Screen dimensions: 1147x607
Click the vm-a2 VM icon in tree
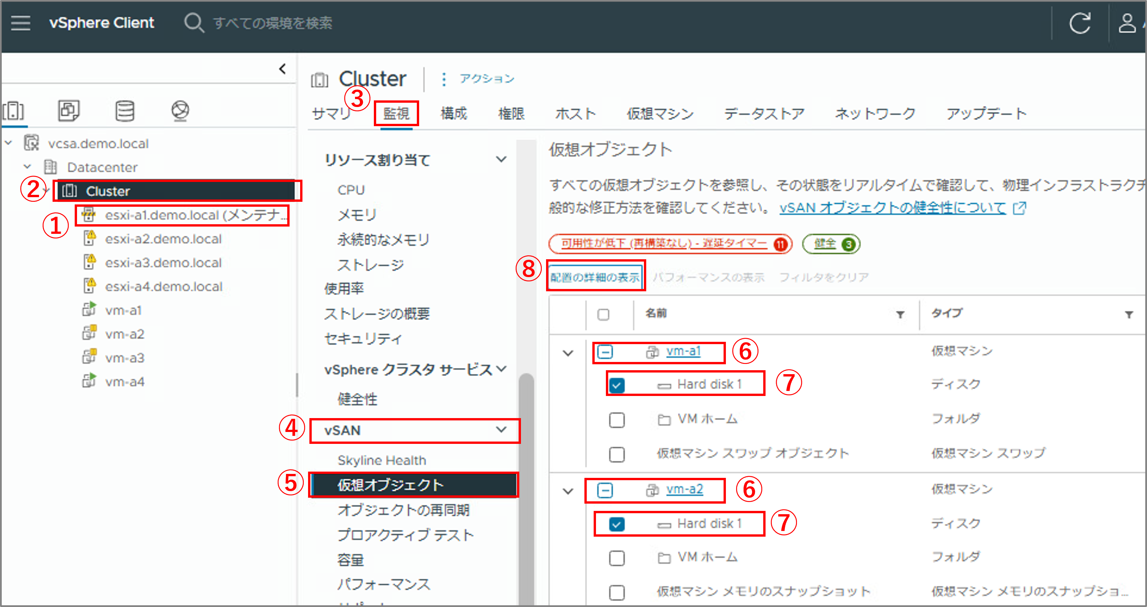coord(89,333)
